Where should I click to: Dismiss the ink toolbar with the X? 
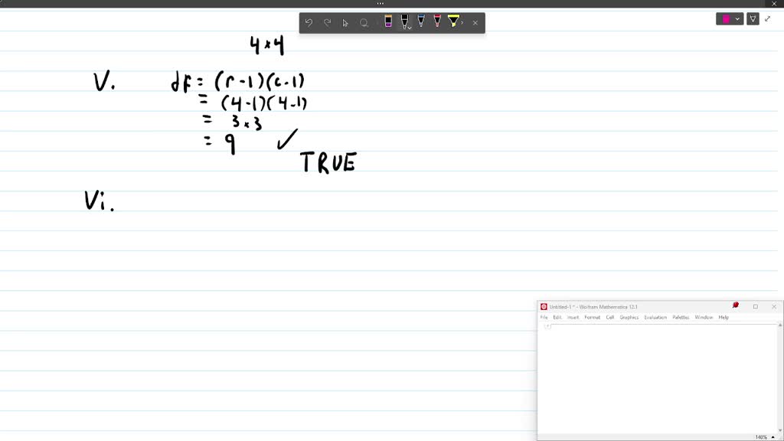(x=475, y=22)
